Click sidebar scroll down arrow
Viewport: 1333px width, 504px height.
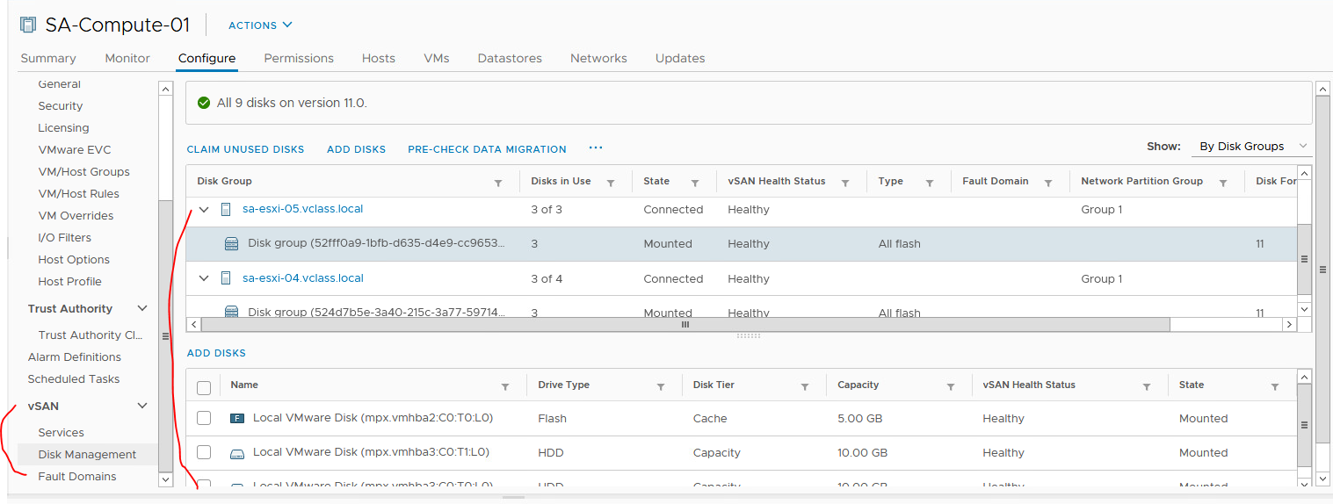coord(165,479)
